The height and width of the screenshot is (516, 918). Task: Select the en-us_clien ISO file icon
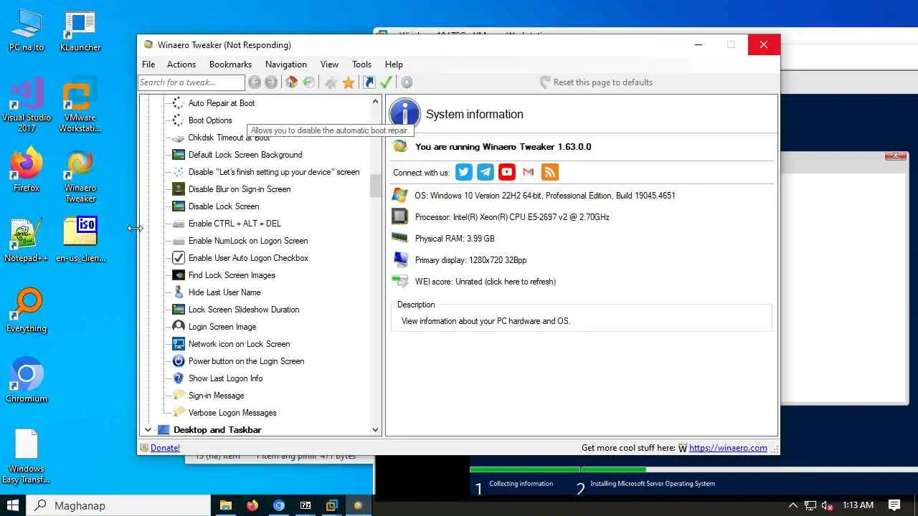[x=80, y=241]
